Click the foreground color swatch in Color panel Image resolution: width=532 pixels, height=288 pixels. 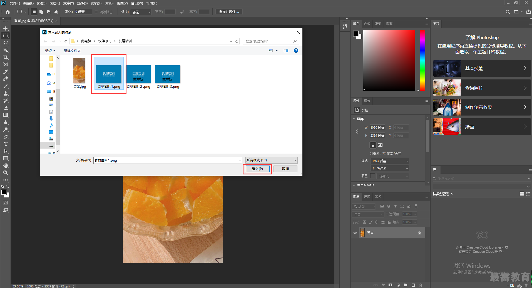[356, 34]
